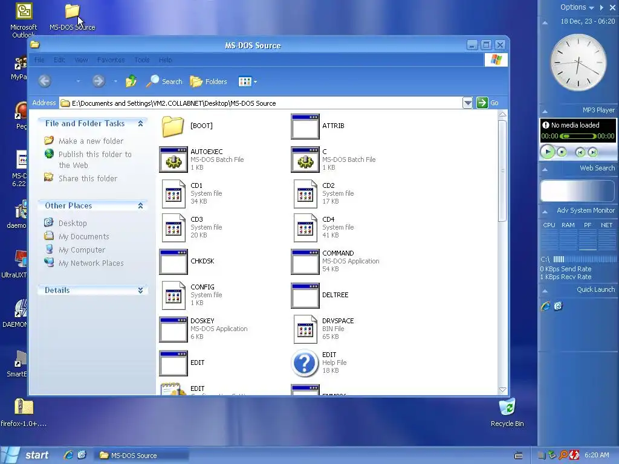
Task: Click Make a new folder
Action: [x=91, y=141]
